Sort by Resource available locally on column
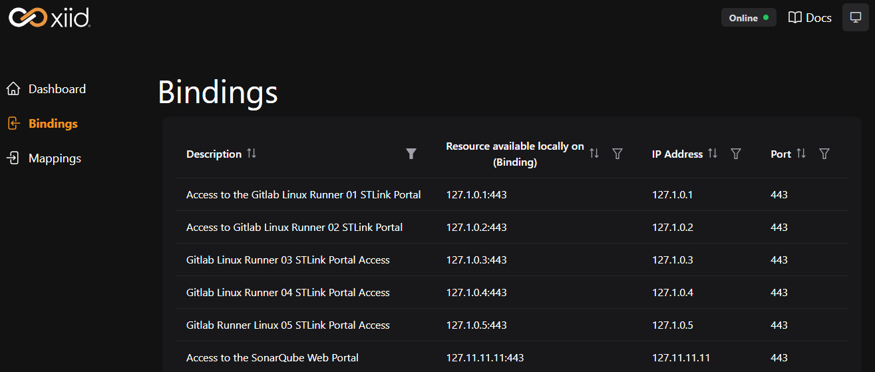Viewport: 875px width, 372px height. 594,154
